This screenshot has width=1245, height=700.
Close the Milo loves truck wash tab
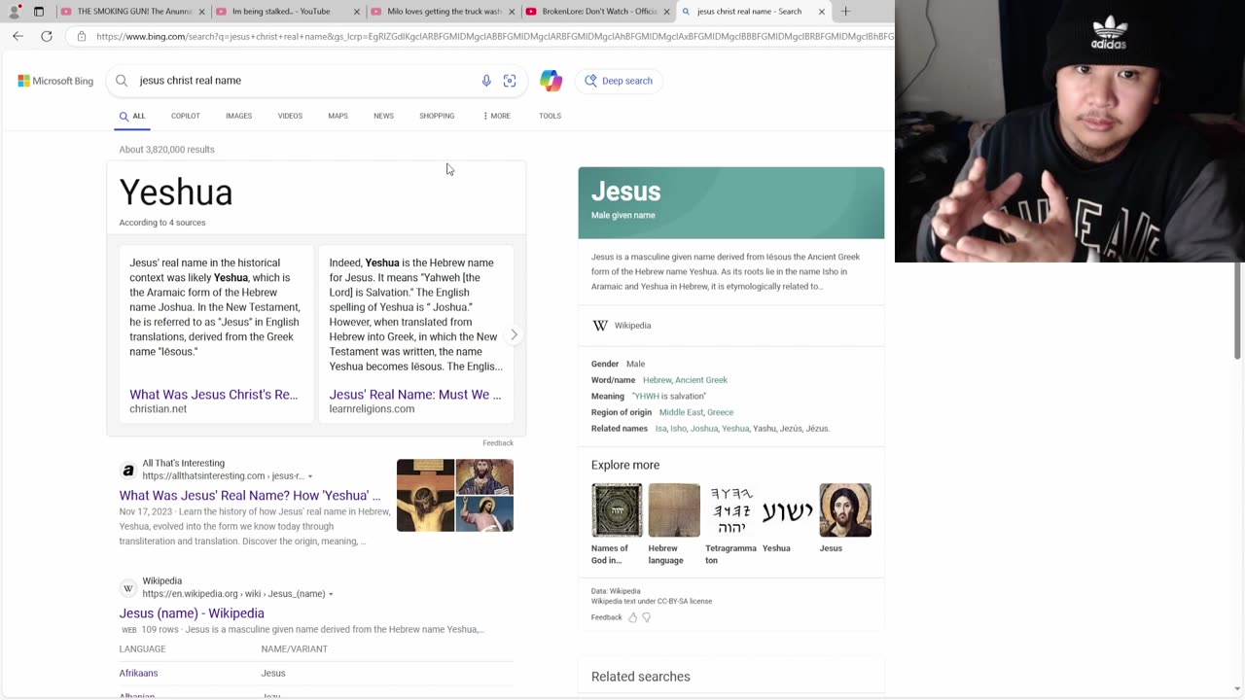tap(512, 12)
